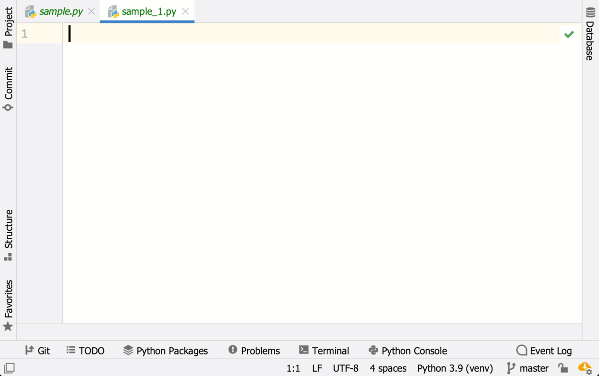599x376 pixels.
Task: Toggle file read-only lock icon
Action: [563, 368]
